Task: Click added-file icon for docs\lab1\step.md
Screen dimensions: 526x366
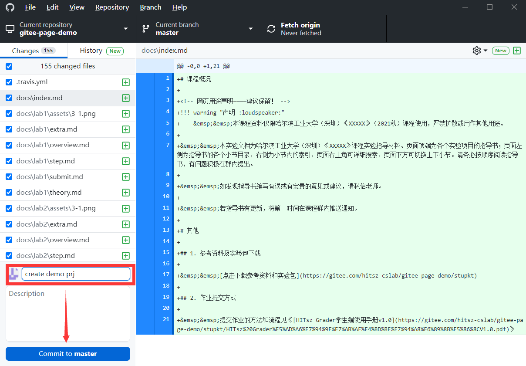Action: [126, 161]
